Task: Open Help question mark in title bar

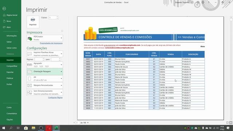Action: click(x=209, y=3)
